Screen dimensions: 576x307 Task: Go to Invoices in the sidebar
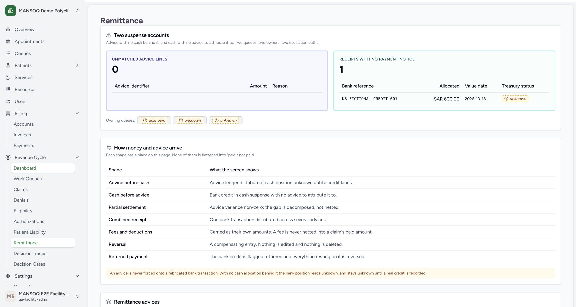point(43,135)
